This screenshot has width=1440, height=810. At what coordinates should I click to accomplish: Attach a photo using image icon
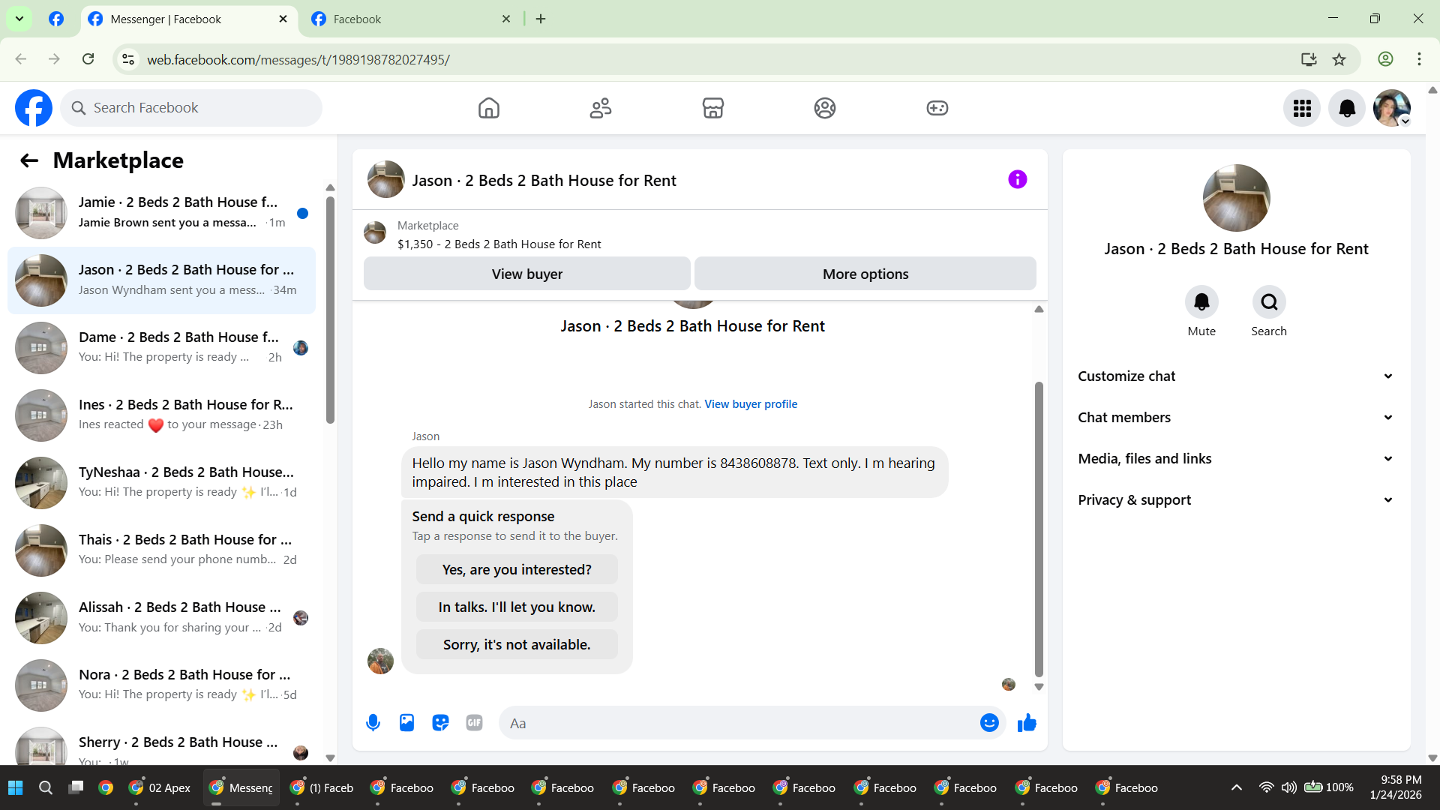point(406,723)
